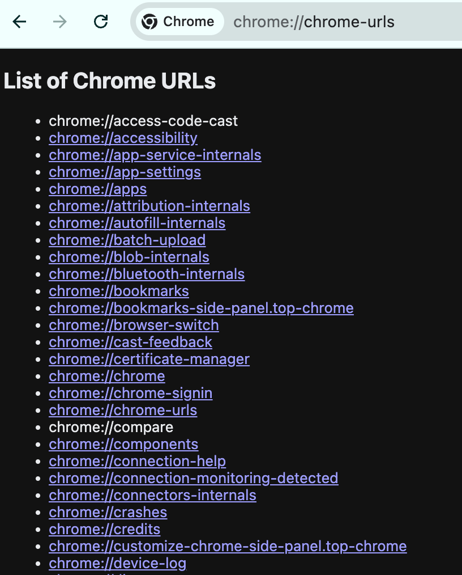
Task: Reload the current page
Action: 101,22
